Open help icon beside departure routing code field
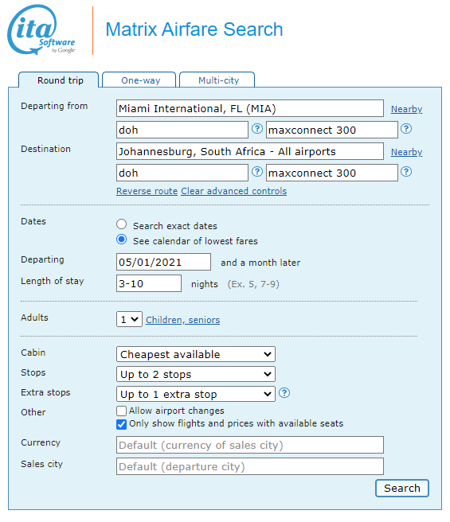Viewport: 450px width, 522px height. 256,129
